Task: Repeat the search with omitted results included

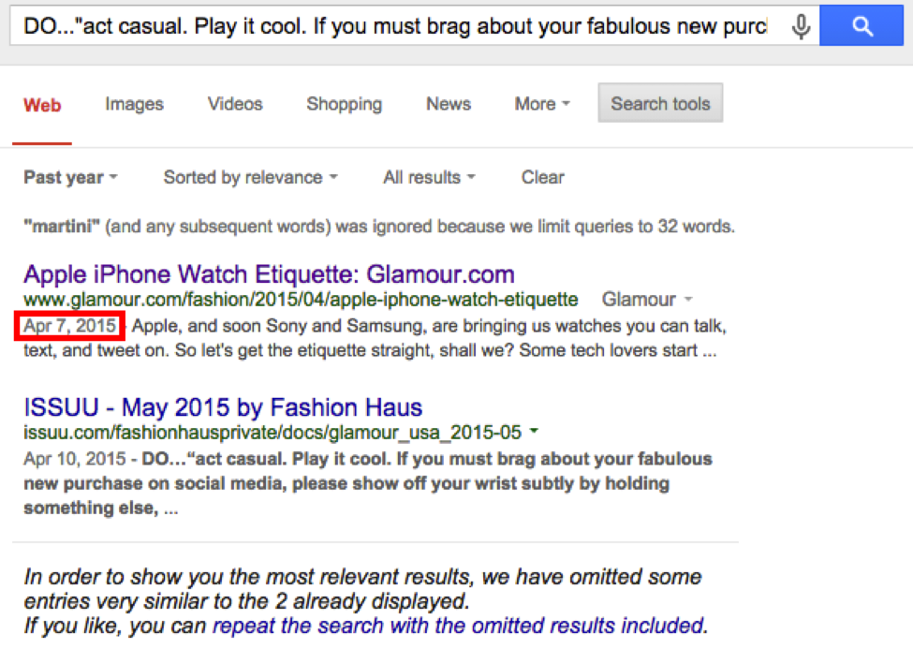Action: point(460,626)
